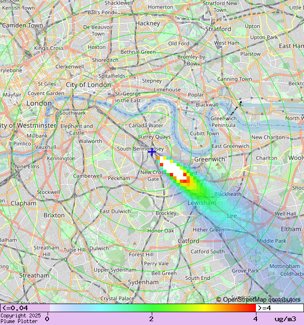Viewport: 304px width, 325px height.
Task: Click the Catford place label
Action: pos(188,241)
